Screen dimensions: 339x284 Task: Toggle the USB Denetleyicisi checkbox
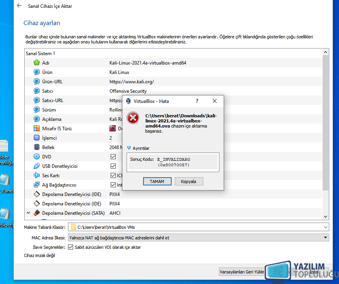113,166
